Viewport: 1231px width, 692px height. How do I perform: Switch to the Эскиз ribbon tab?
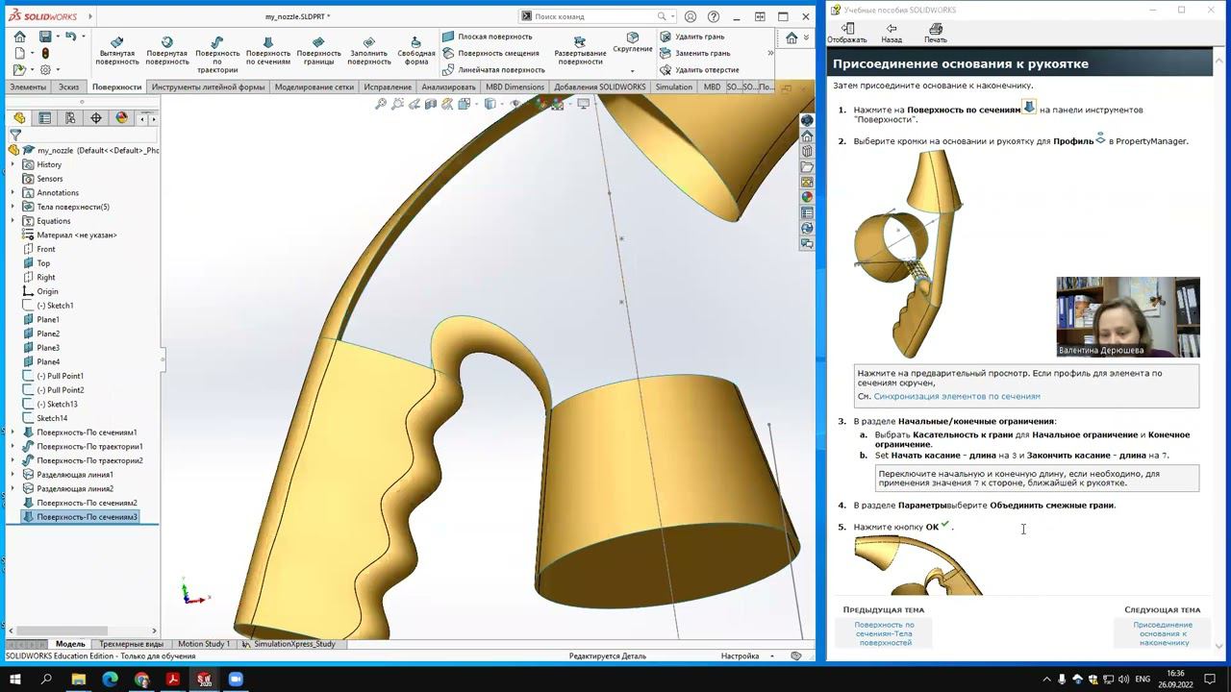pos(68,86)
